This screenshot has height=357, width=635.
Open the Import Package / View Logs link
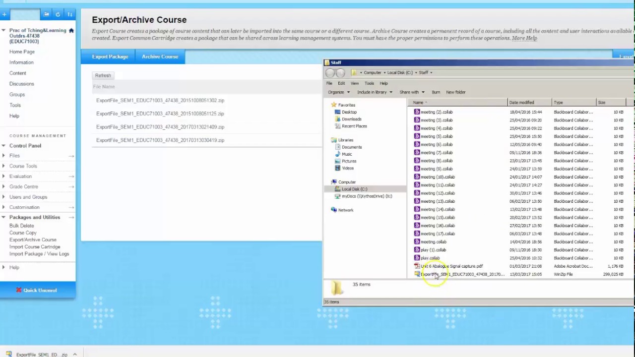click(x=39, y=254)
